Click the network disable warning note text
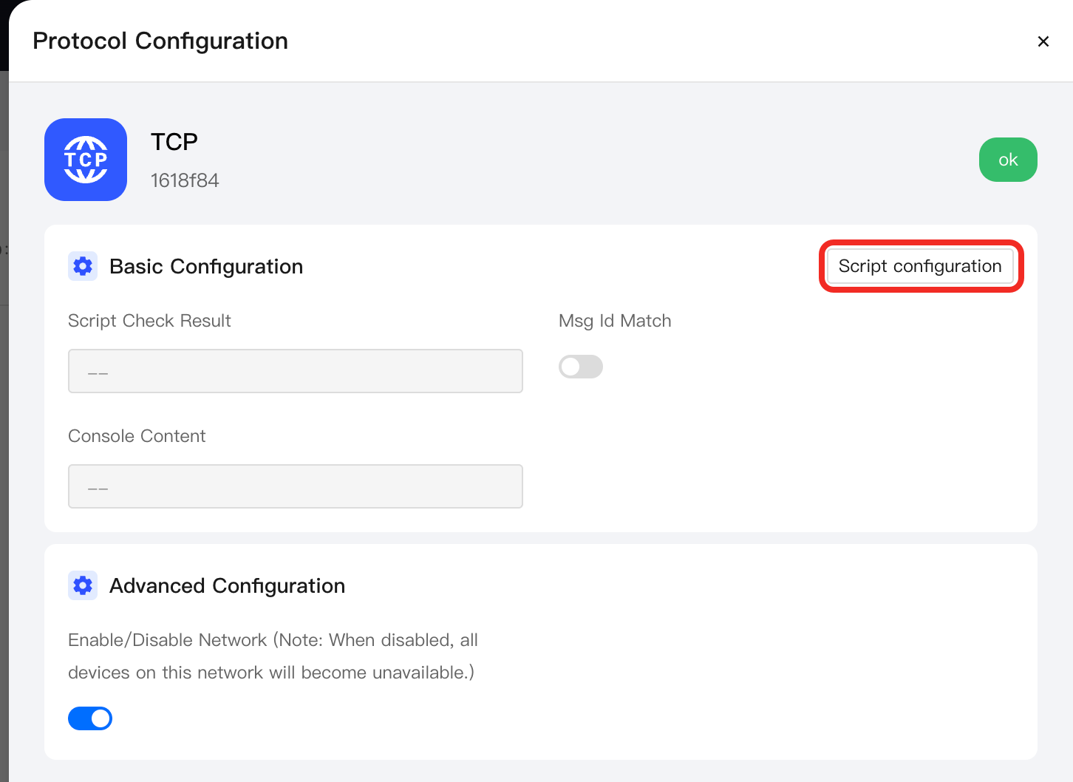Image resolution: width=1073 pixels, height=782 pixels. tap(273, 656)
